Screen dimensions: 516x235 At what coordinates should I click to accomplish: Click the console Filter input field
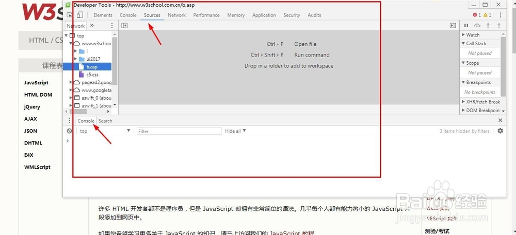point(180,131)
